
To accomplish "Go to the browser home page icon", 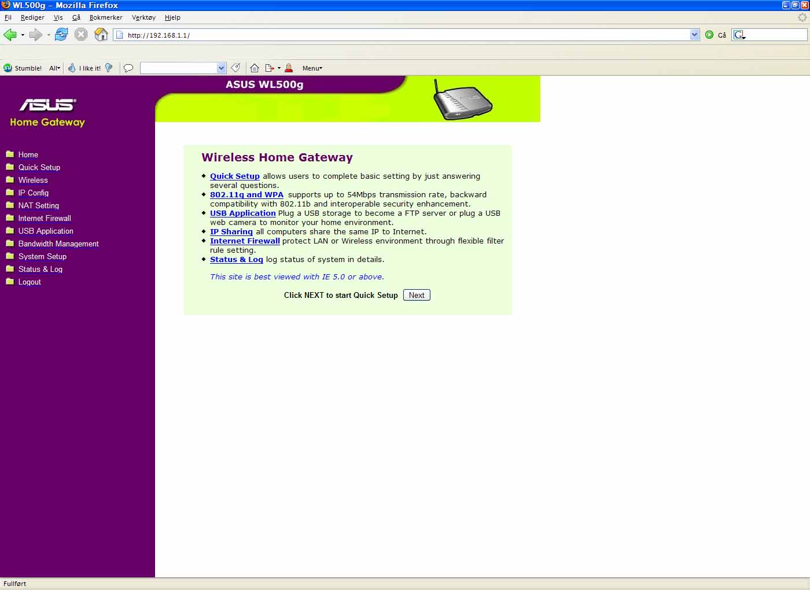I will point(101,35).
